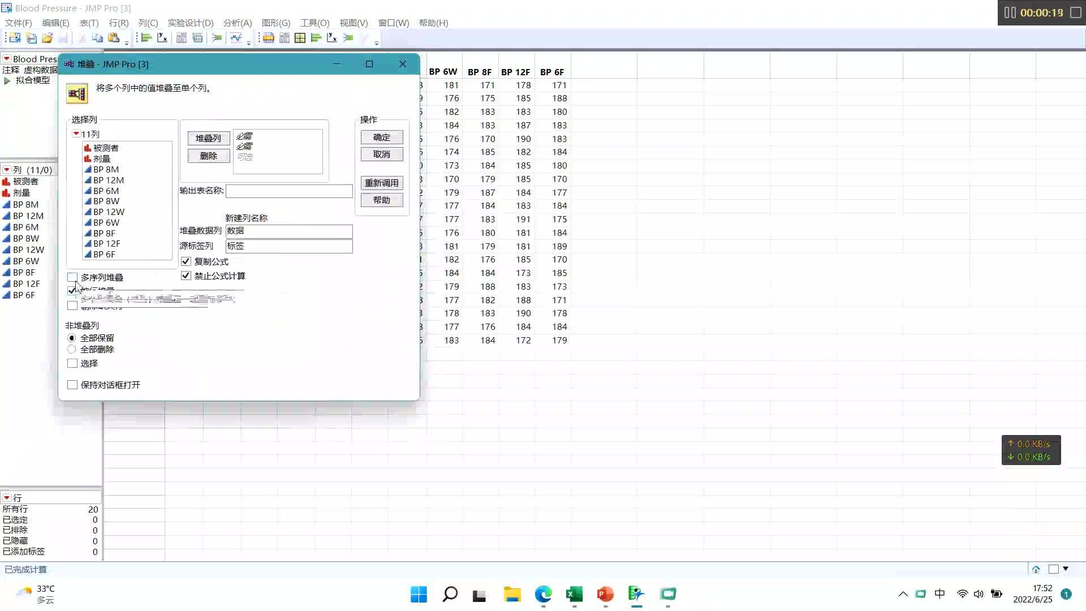Select the 全部删除 radio button
Viewport: 1086px width, 611px height.
pos(72,350)
